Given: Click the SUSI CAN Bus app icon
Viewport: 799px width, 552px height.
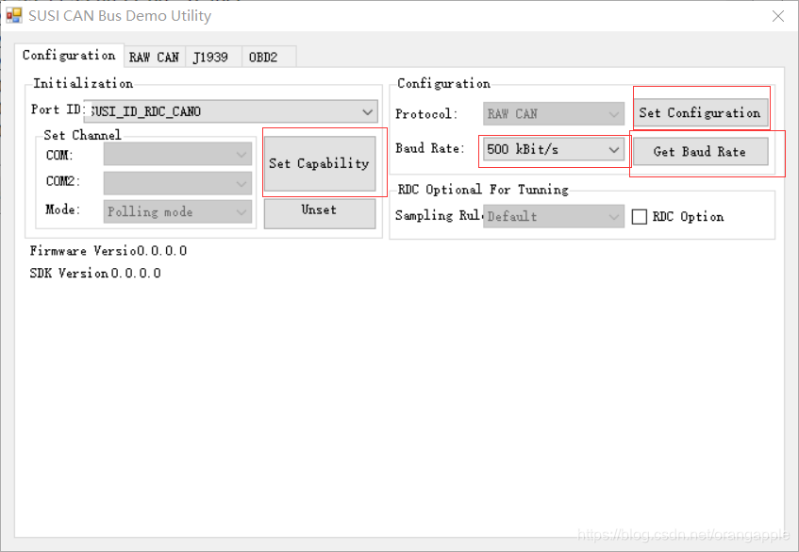Looking at the screenshot, I should point(14,15).
